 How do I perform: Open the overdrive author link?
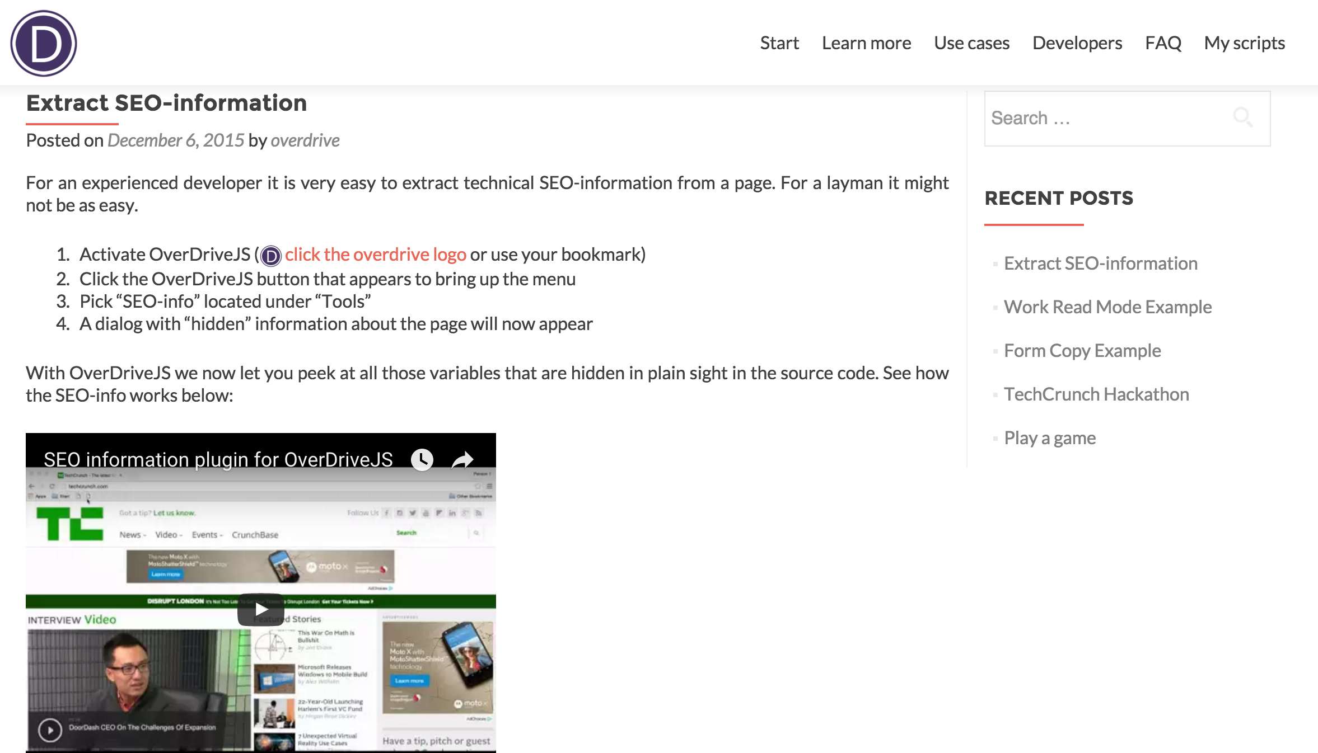click(305, 140)
